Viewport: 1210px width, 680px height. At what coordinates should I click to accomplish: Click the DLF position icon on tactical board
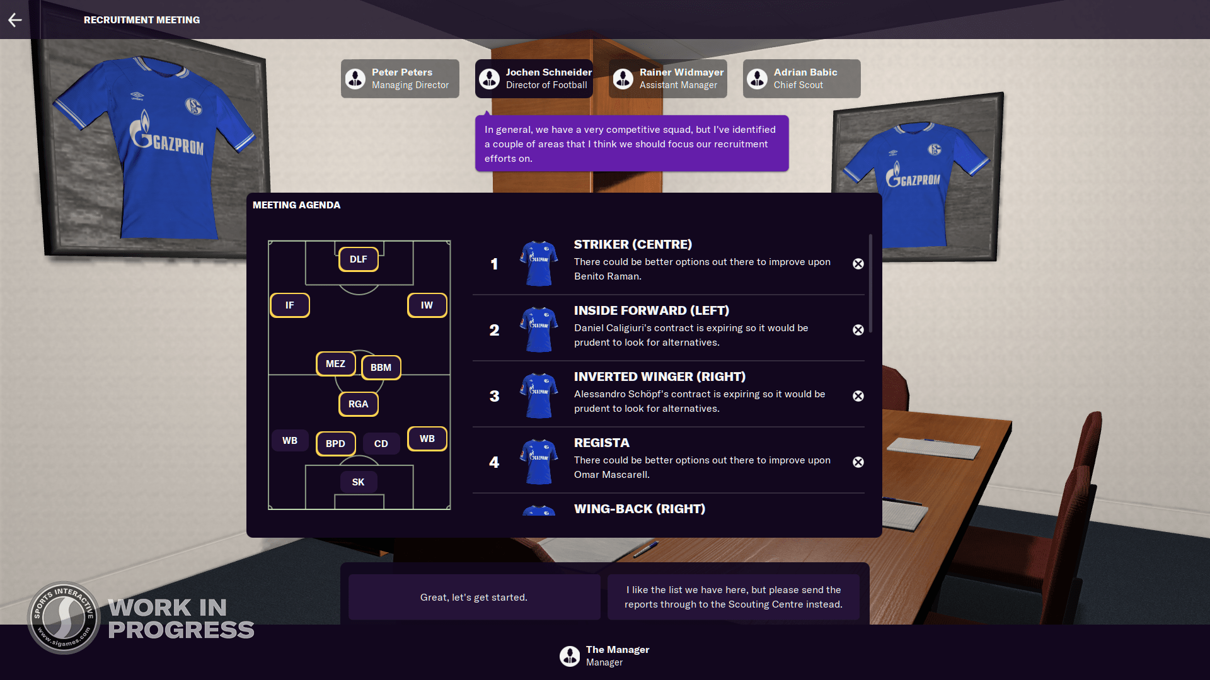(359, 258)
